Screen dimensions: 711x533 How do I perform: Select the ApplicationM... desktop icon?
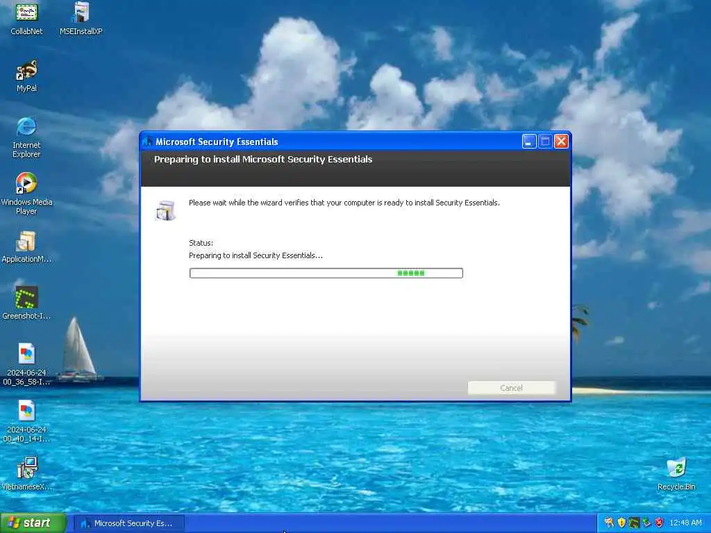[x=26, y=247]
